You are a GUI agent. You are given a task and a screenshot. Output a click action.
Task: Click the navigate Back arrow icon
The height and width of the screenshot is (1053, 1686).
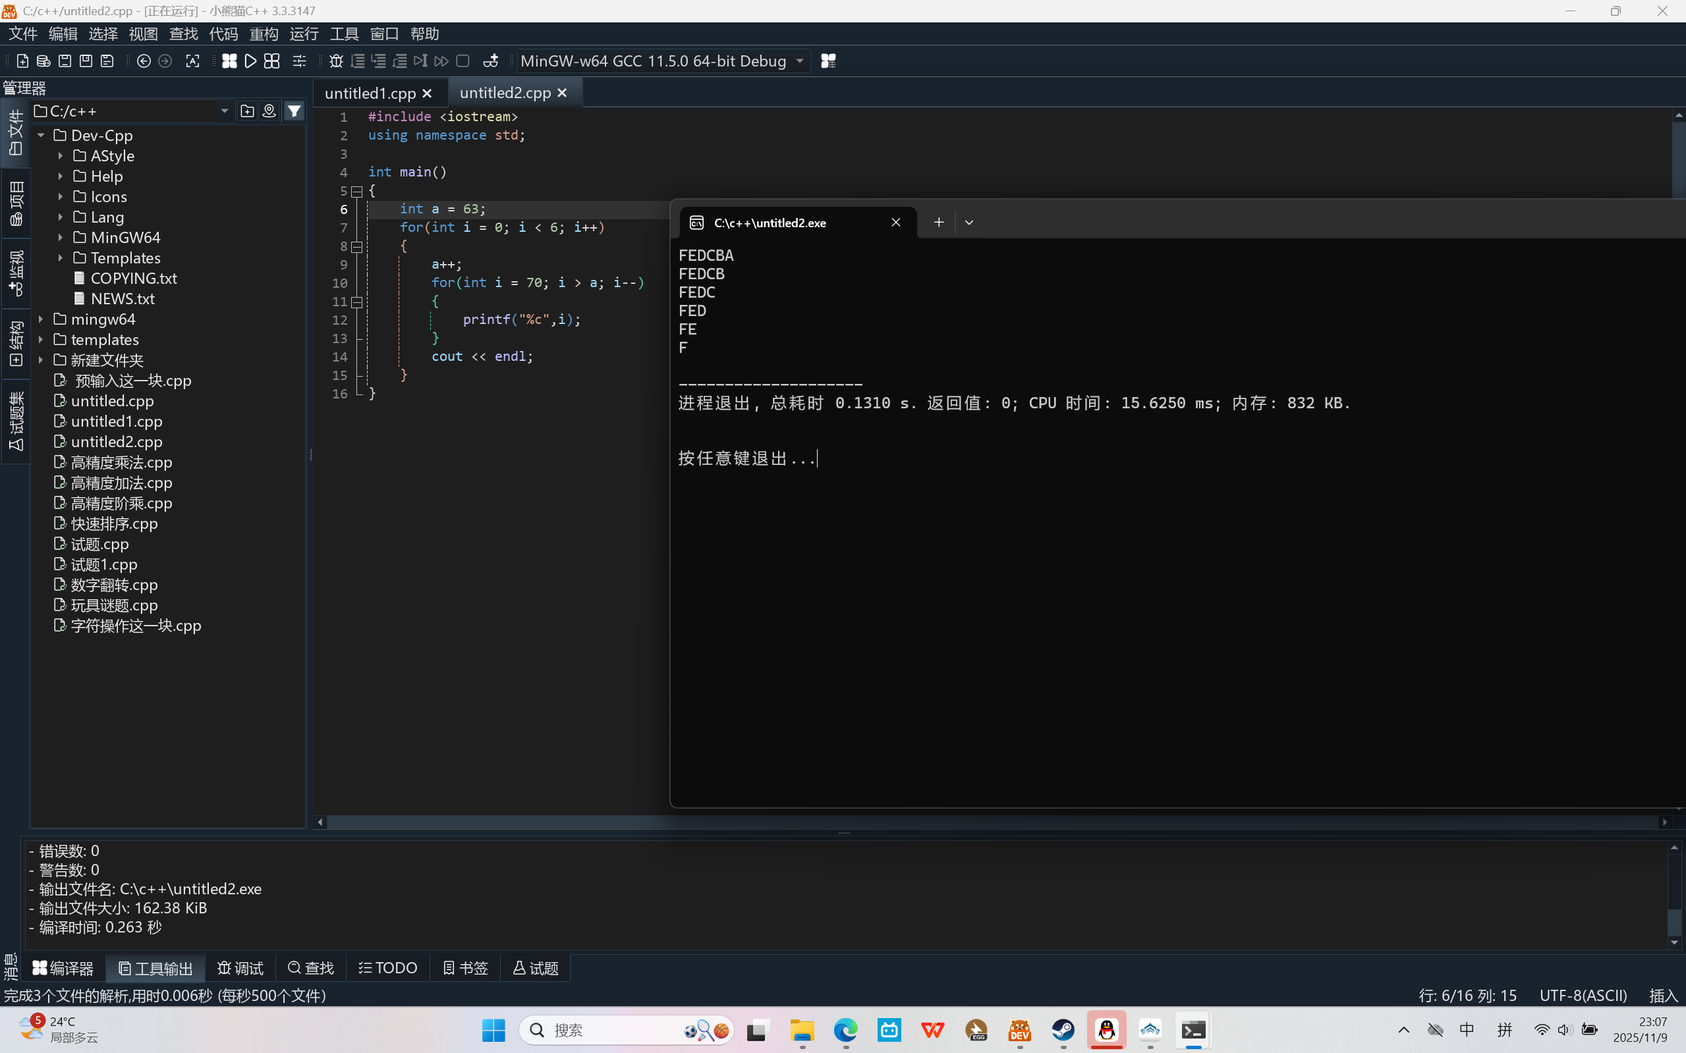point(144,61)
